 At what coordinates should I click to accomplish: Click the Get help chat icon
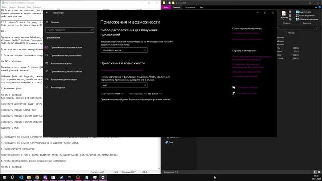point(233,87)
